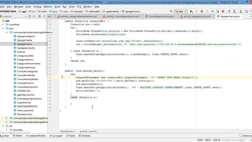252x142 pixels.
Task: Open the Build tool window
Action: point(70,136)
